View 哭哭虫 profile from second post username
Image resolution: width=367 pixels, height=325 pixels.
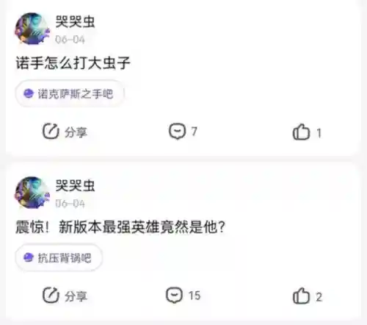pyautogui.click(x=75, y=185)
